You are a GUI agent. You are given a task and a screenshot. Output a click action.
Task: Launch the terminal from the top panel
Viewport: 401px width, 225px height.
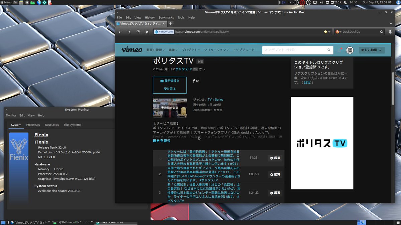coord(16,2)
